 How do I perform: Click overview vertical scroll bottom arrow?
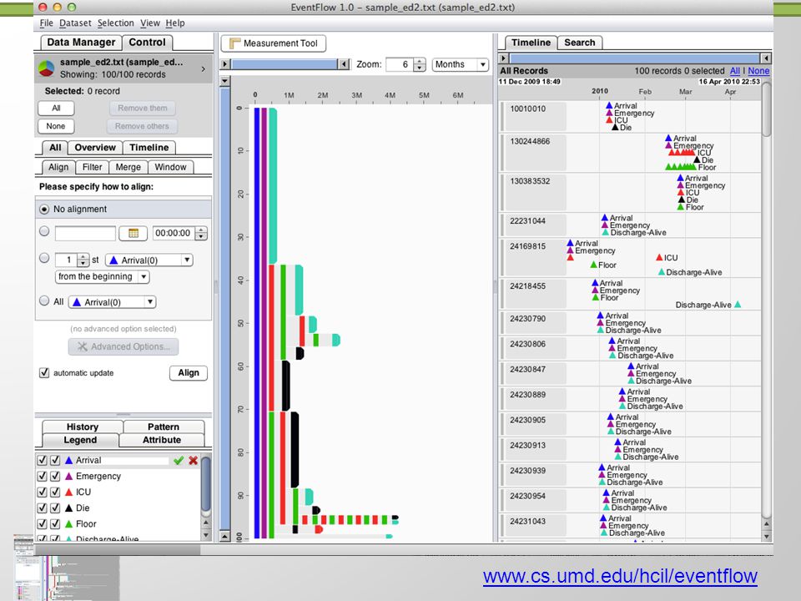click(x=224, y=537)
